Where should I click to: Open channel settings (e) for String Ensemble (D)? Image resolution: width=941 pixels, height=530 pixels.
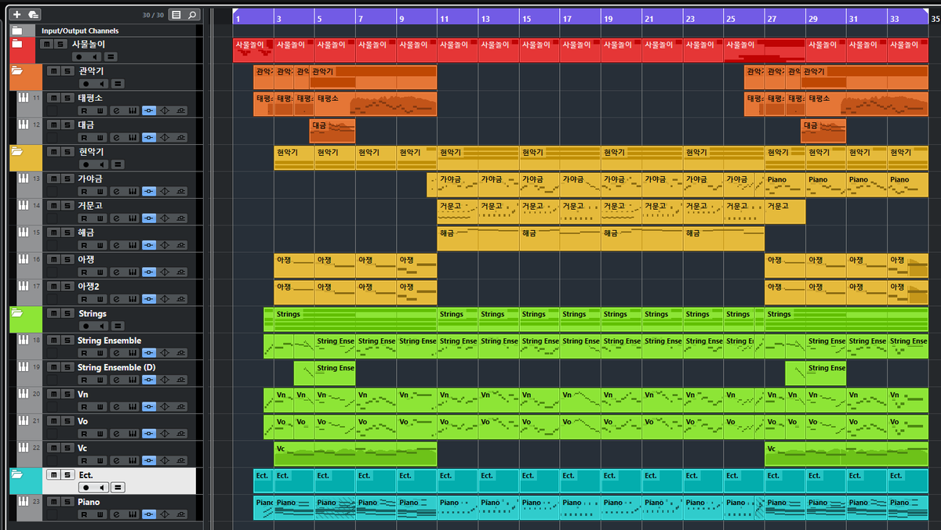pos(116,380)
